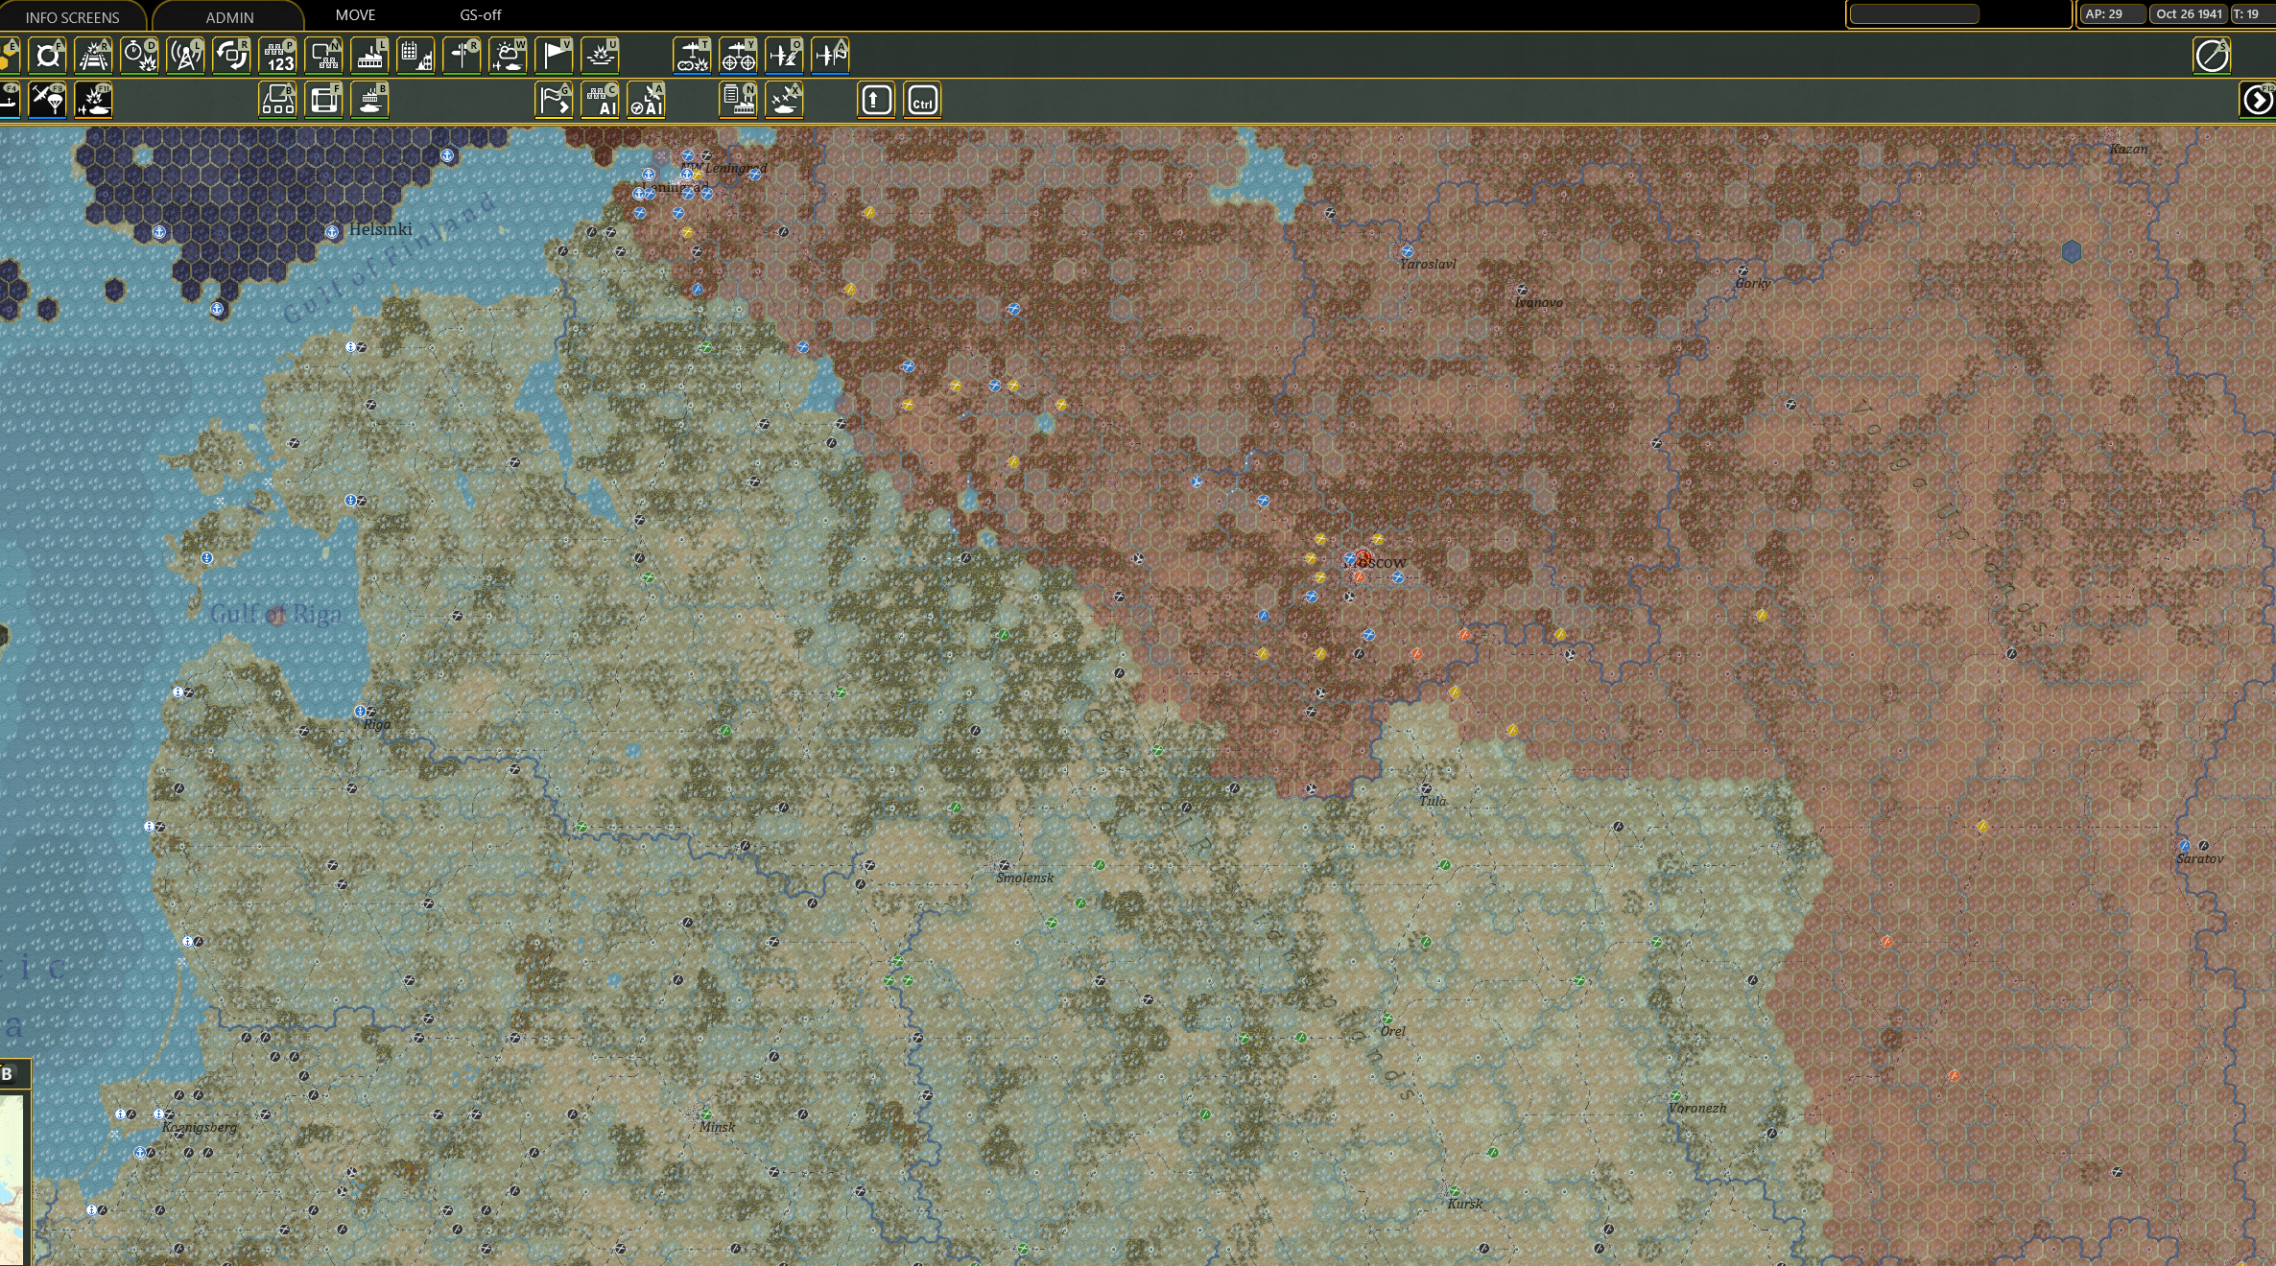Click the calendar and buildings icon
The image size is (2276, 1266).
pyautogui.click(x=416, y=56)
